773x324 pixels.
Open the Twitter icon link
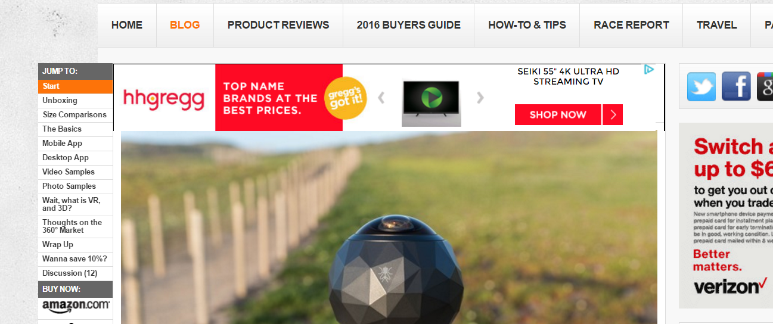pyautogui.click(x=701, y=86)
